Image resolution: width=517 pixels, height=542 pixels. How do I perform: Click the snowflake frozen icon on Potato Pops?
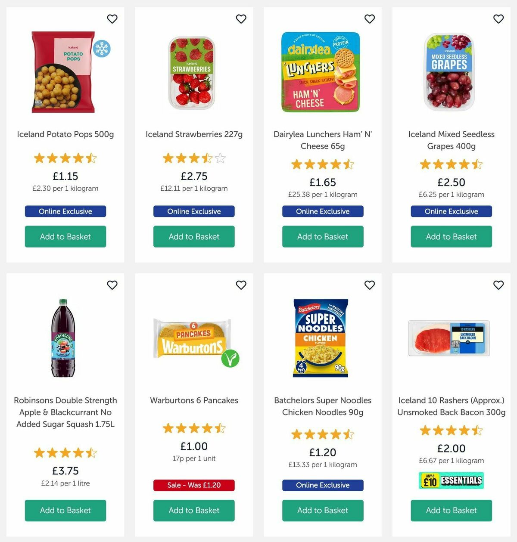pos(102,50)
